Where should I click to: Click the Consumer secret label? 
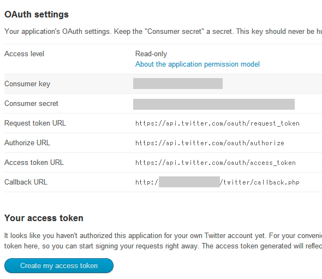(31, 103)
